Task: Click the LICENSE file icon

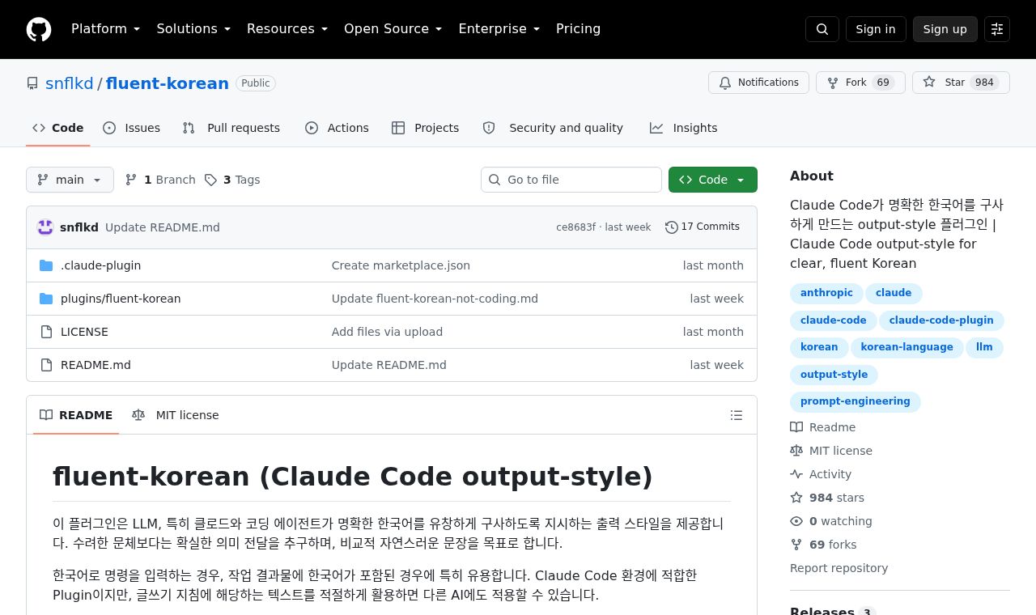Action: coord(46,332)
